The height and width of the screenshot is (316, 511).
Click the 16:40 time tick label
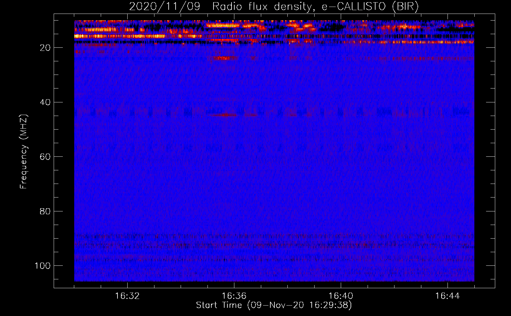coord(341,296)
